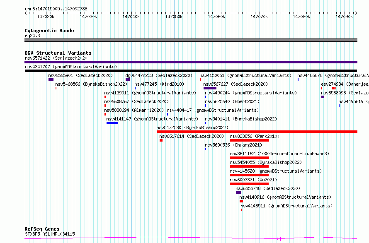
Task: Click the RefSeq Genes track title
Action: 42,229
